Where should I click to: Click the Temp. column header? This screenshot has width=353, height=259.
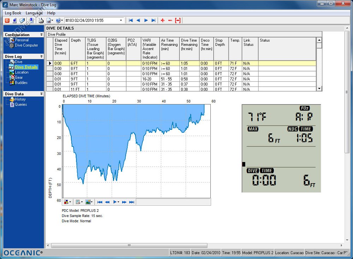point(235,49)
